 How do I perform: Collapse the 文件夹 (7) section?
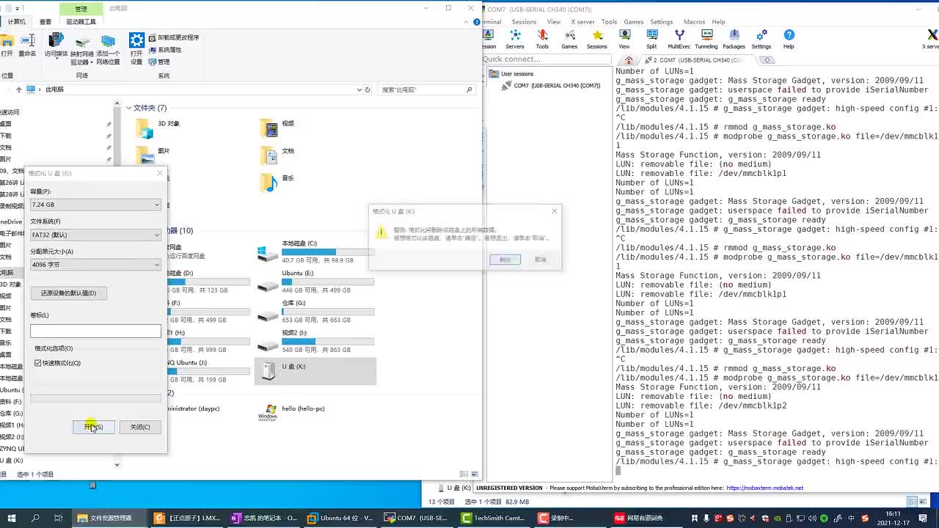click(128, 108)
